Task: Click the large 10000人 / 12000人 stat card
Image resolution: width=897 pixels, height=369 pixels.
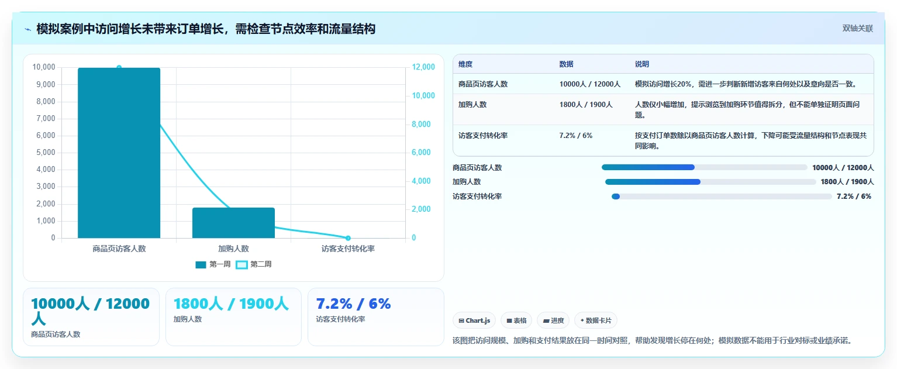Action: 91,317
